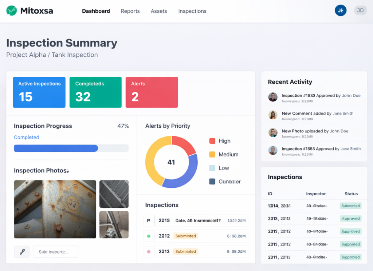
Task: Click avatar beside Inspection #1833 Approved entry
Action: pos(273,97)
